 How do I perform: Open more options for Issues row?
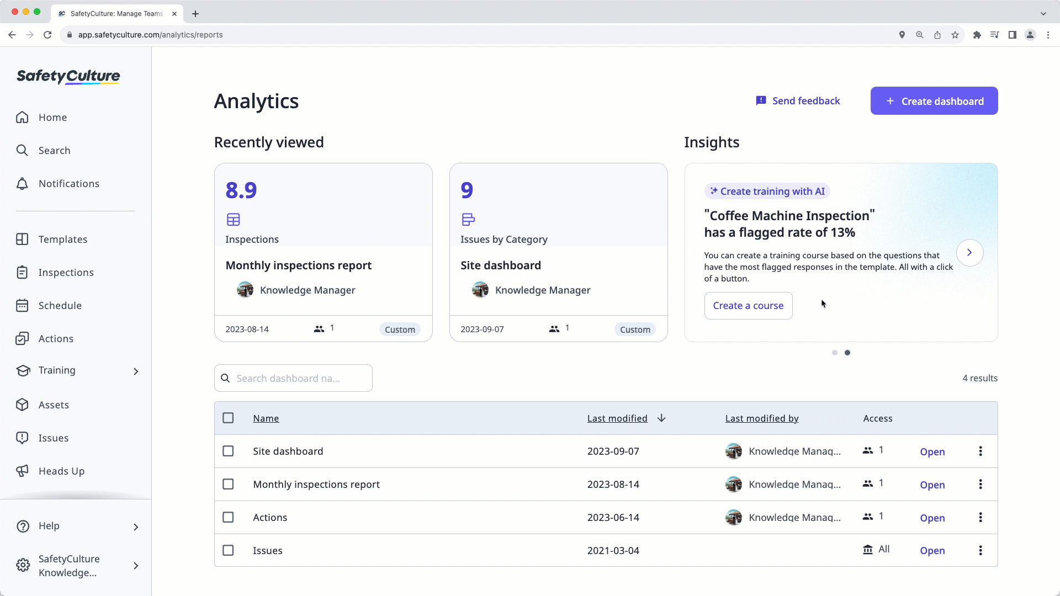click(981, 551)
